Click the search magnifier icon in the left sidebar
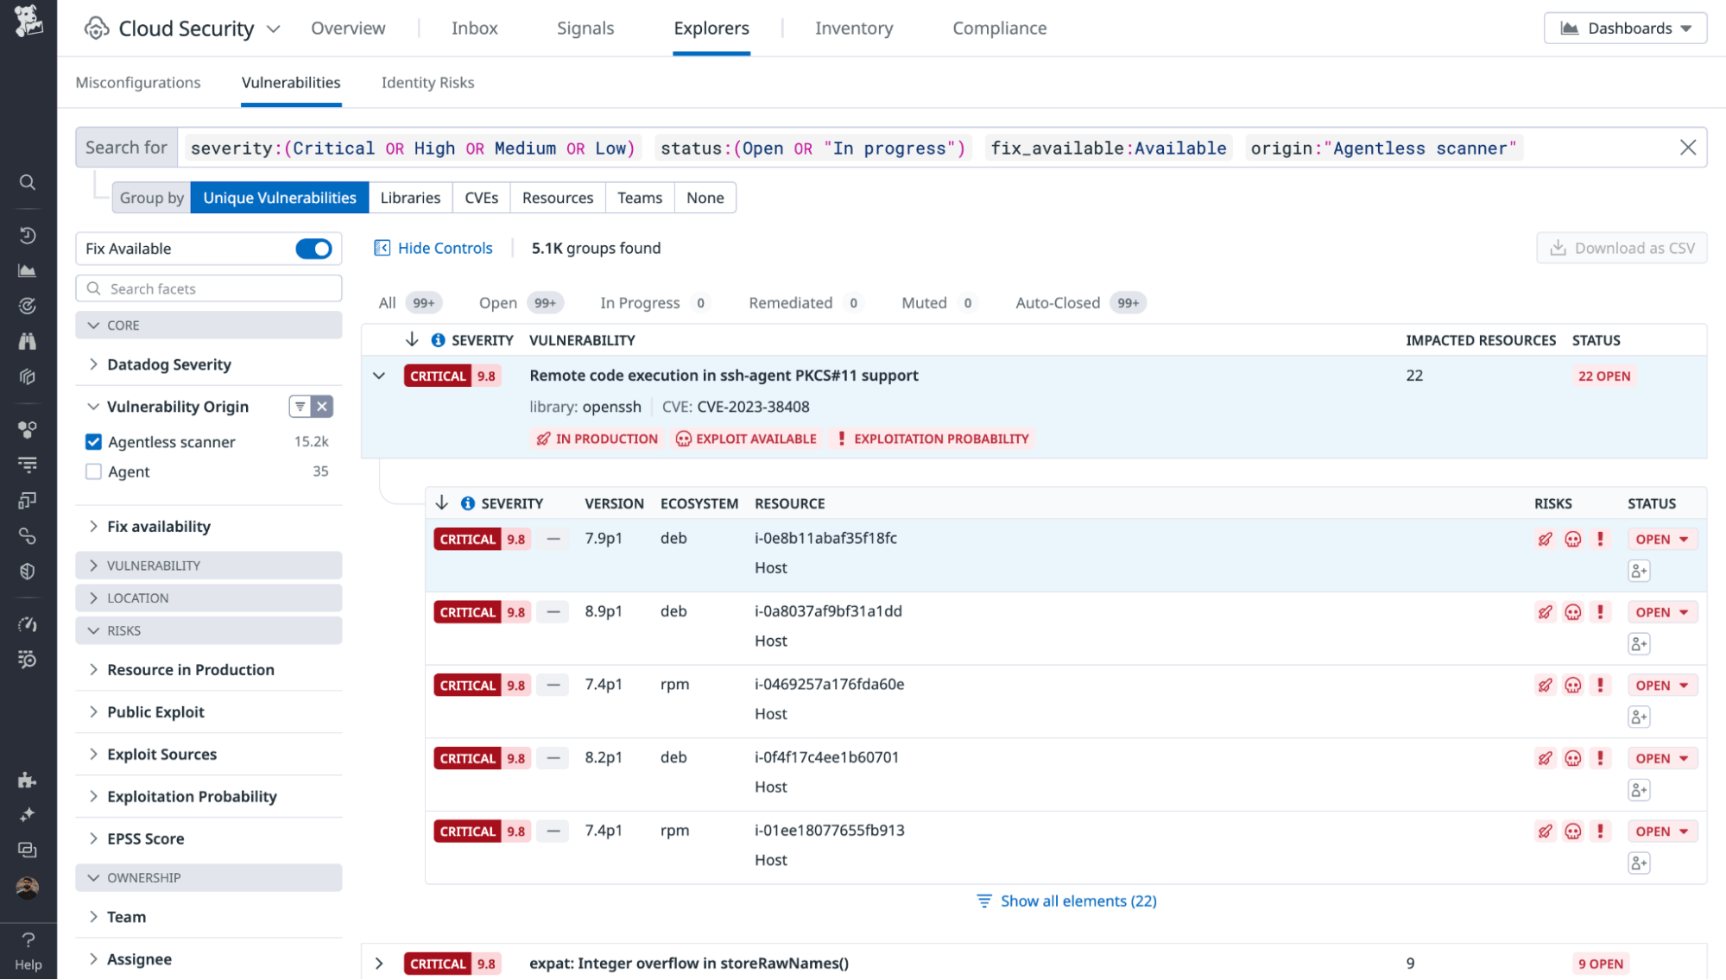Viewport: 1726px width, 980px height. click(x=28, y=182)
